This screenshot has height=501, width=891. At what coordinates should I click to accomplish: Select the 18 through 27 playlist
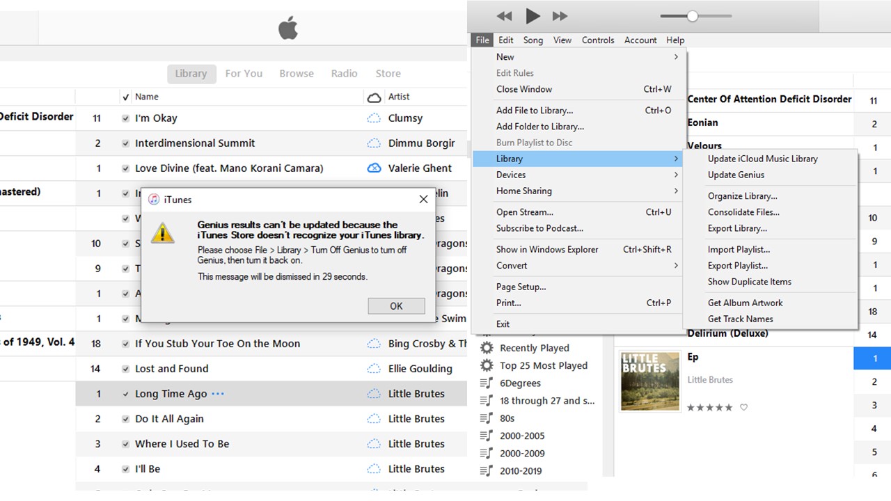point(547,401)
